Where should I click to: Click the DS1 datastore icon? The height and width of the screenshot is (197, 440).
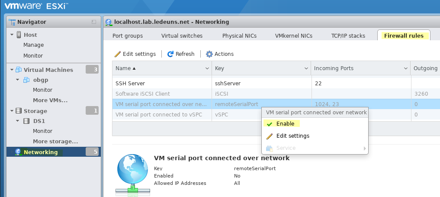coord(26,121)
